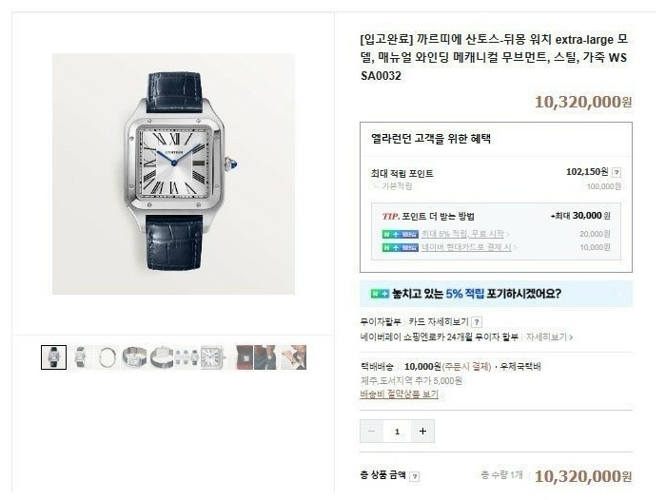Image resolution: width=666 pixels, height=500 pixels.
Task: Click main Cartier Santos-Dumont product image
Action: 174,174
